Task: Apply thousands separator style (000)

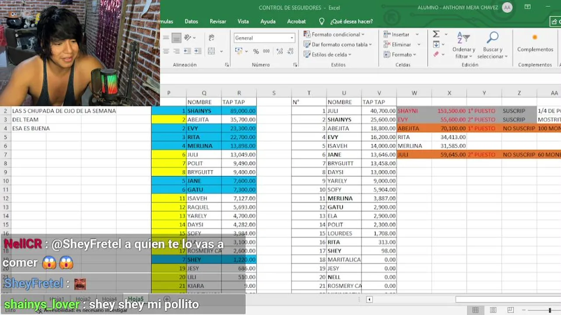Action: [267, 51]
